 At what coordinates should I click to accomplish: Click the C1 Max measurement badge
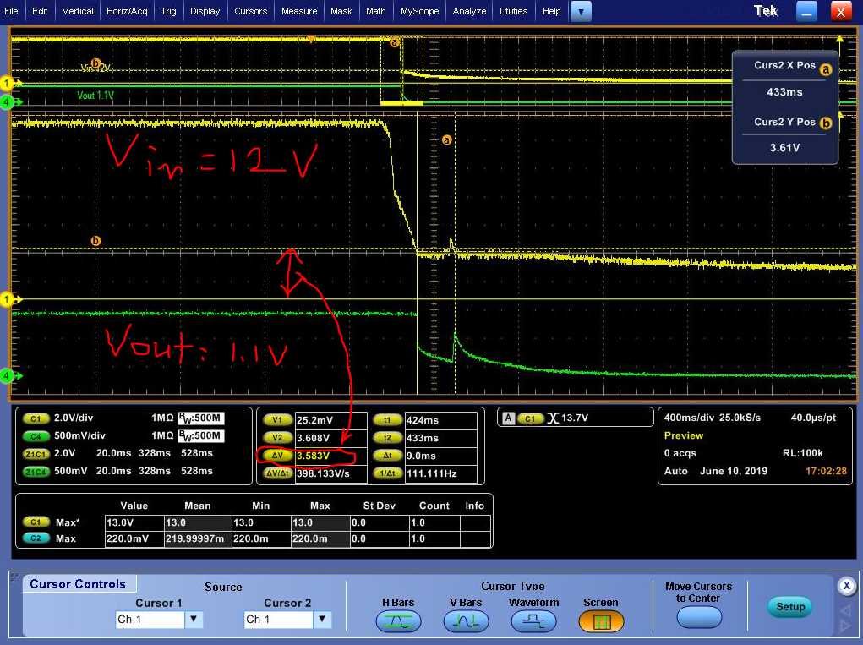pos(36,522)
